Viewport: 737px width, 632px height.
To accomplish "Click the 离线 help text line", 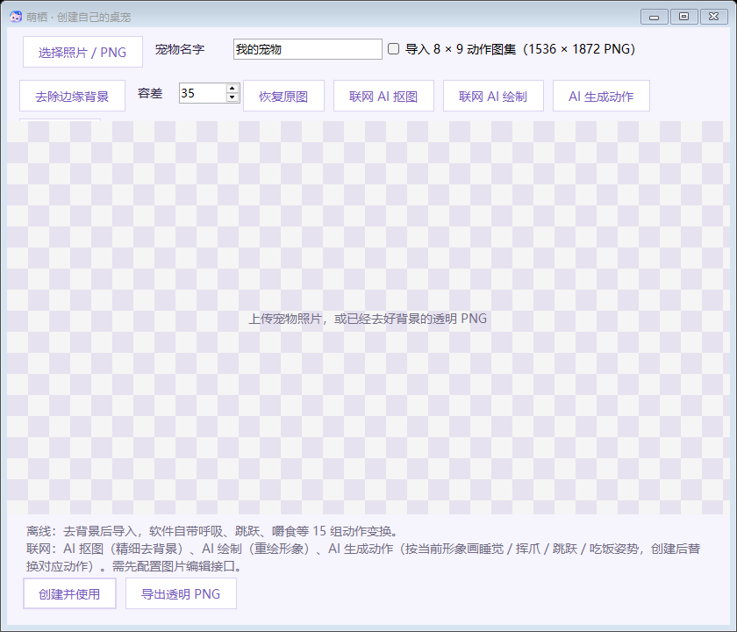I will click(x=212, y=531).
